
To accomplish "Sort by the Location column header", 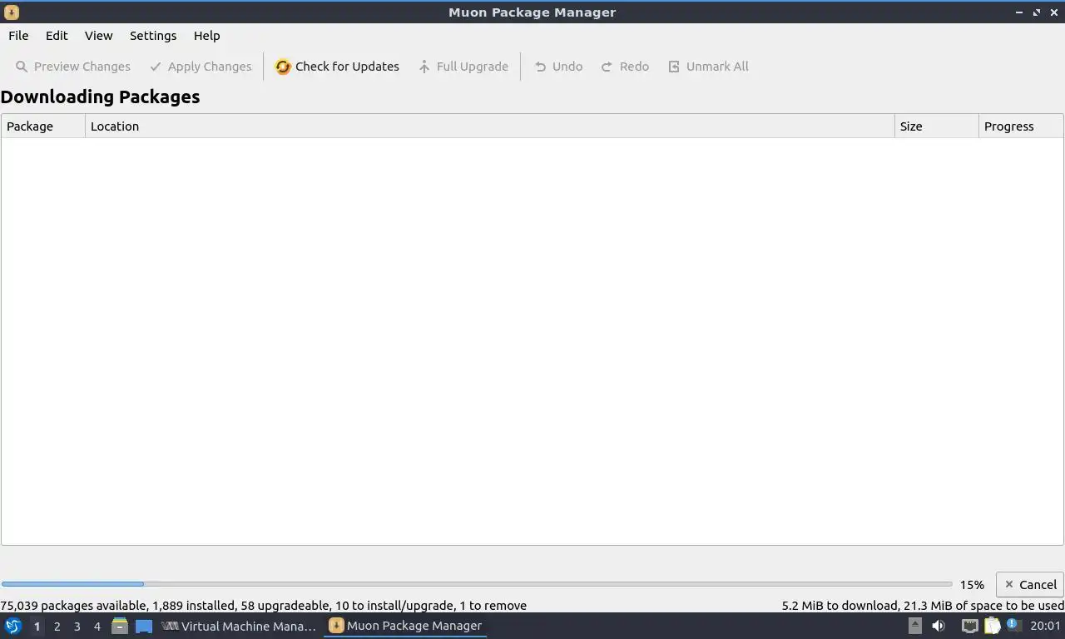I will click(489, 126).
